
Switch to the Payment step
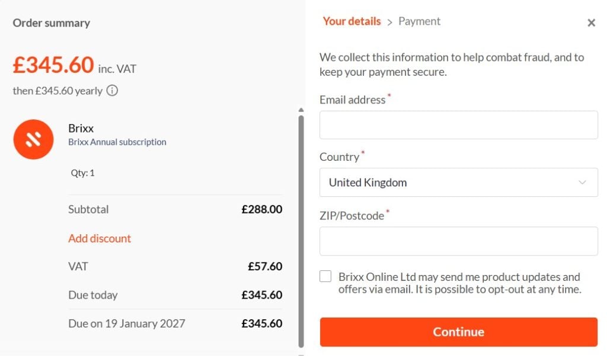click(419, 21)
